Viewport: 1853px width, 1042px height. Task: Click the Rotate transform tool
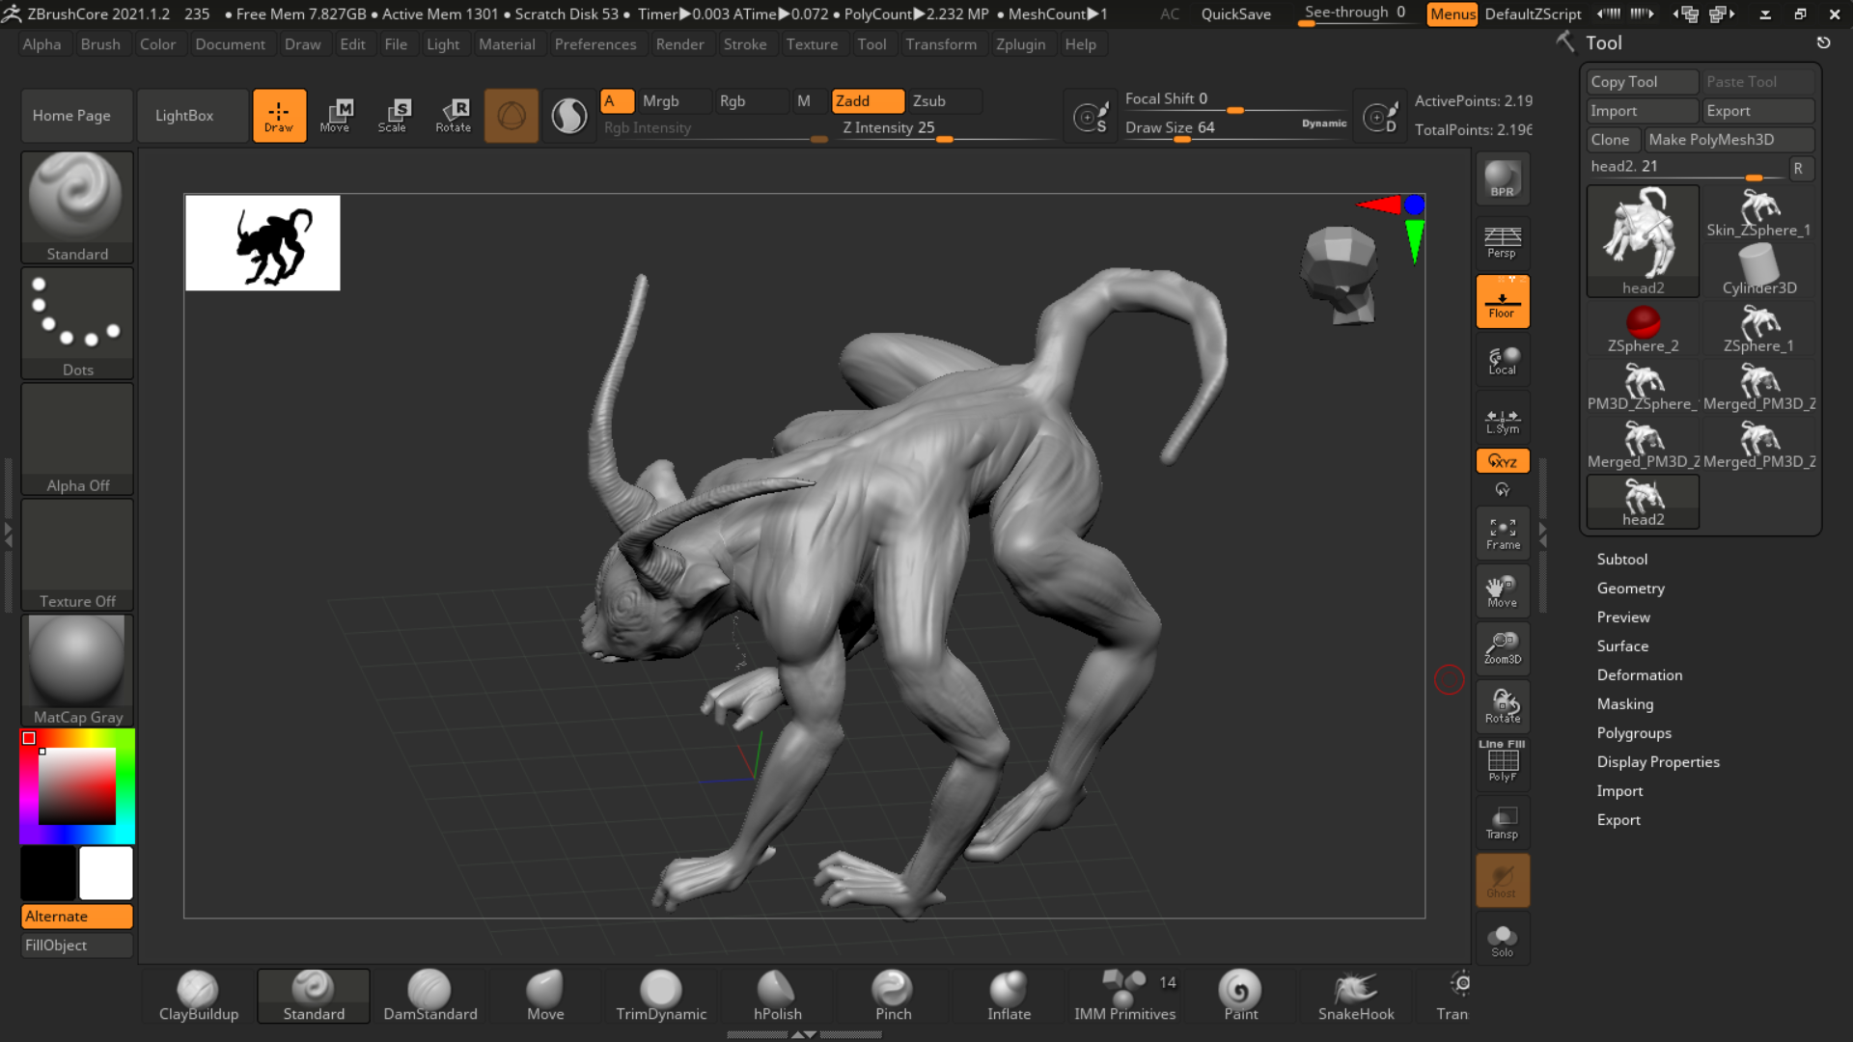453,115
